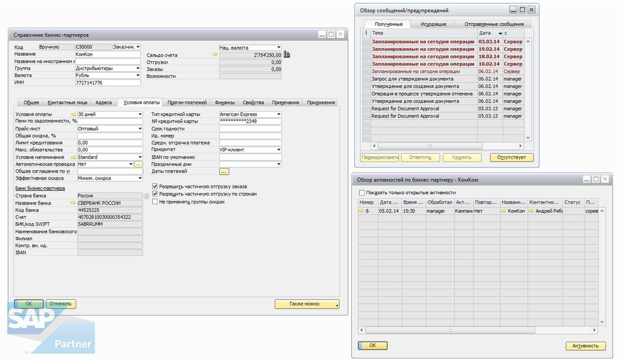
Task: Select message dated 03.03.14 from Сервер
Action: point(444,41)
